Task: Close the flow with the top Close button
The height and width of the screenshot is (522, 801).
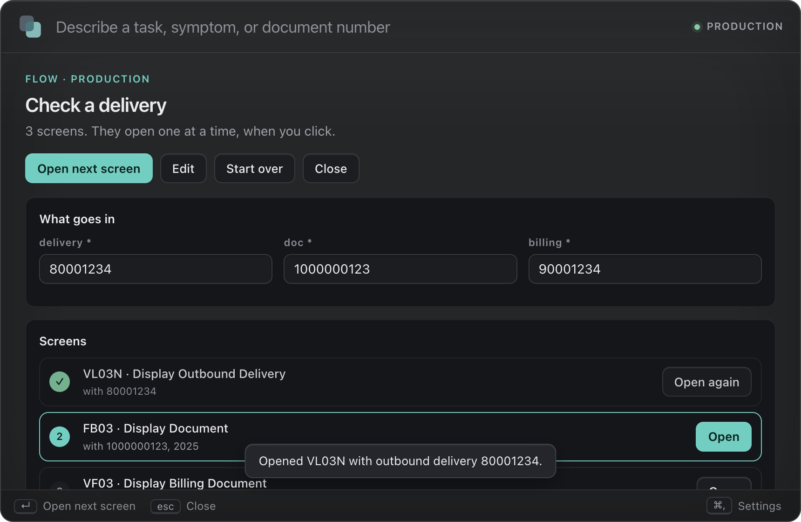Action: click(331, 168)
